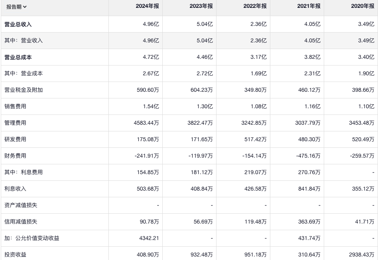378x260 pixels.
Task: Click the 其中：营业收入 row label
Action: coord(24,41)
